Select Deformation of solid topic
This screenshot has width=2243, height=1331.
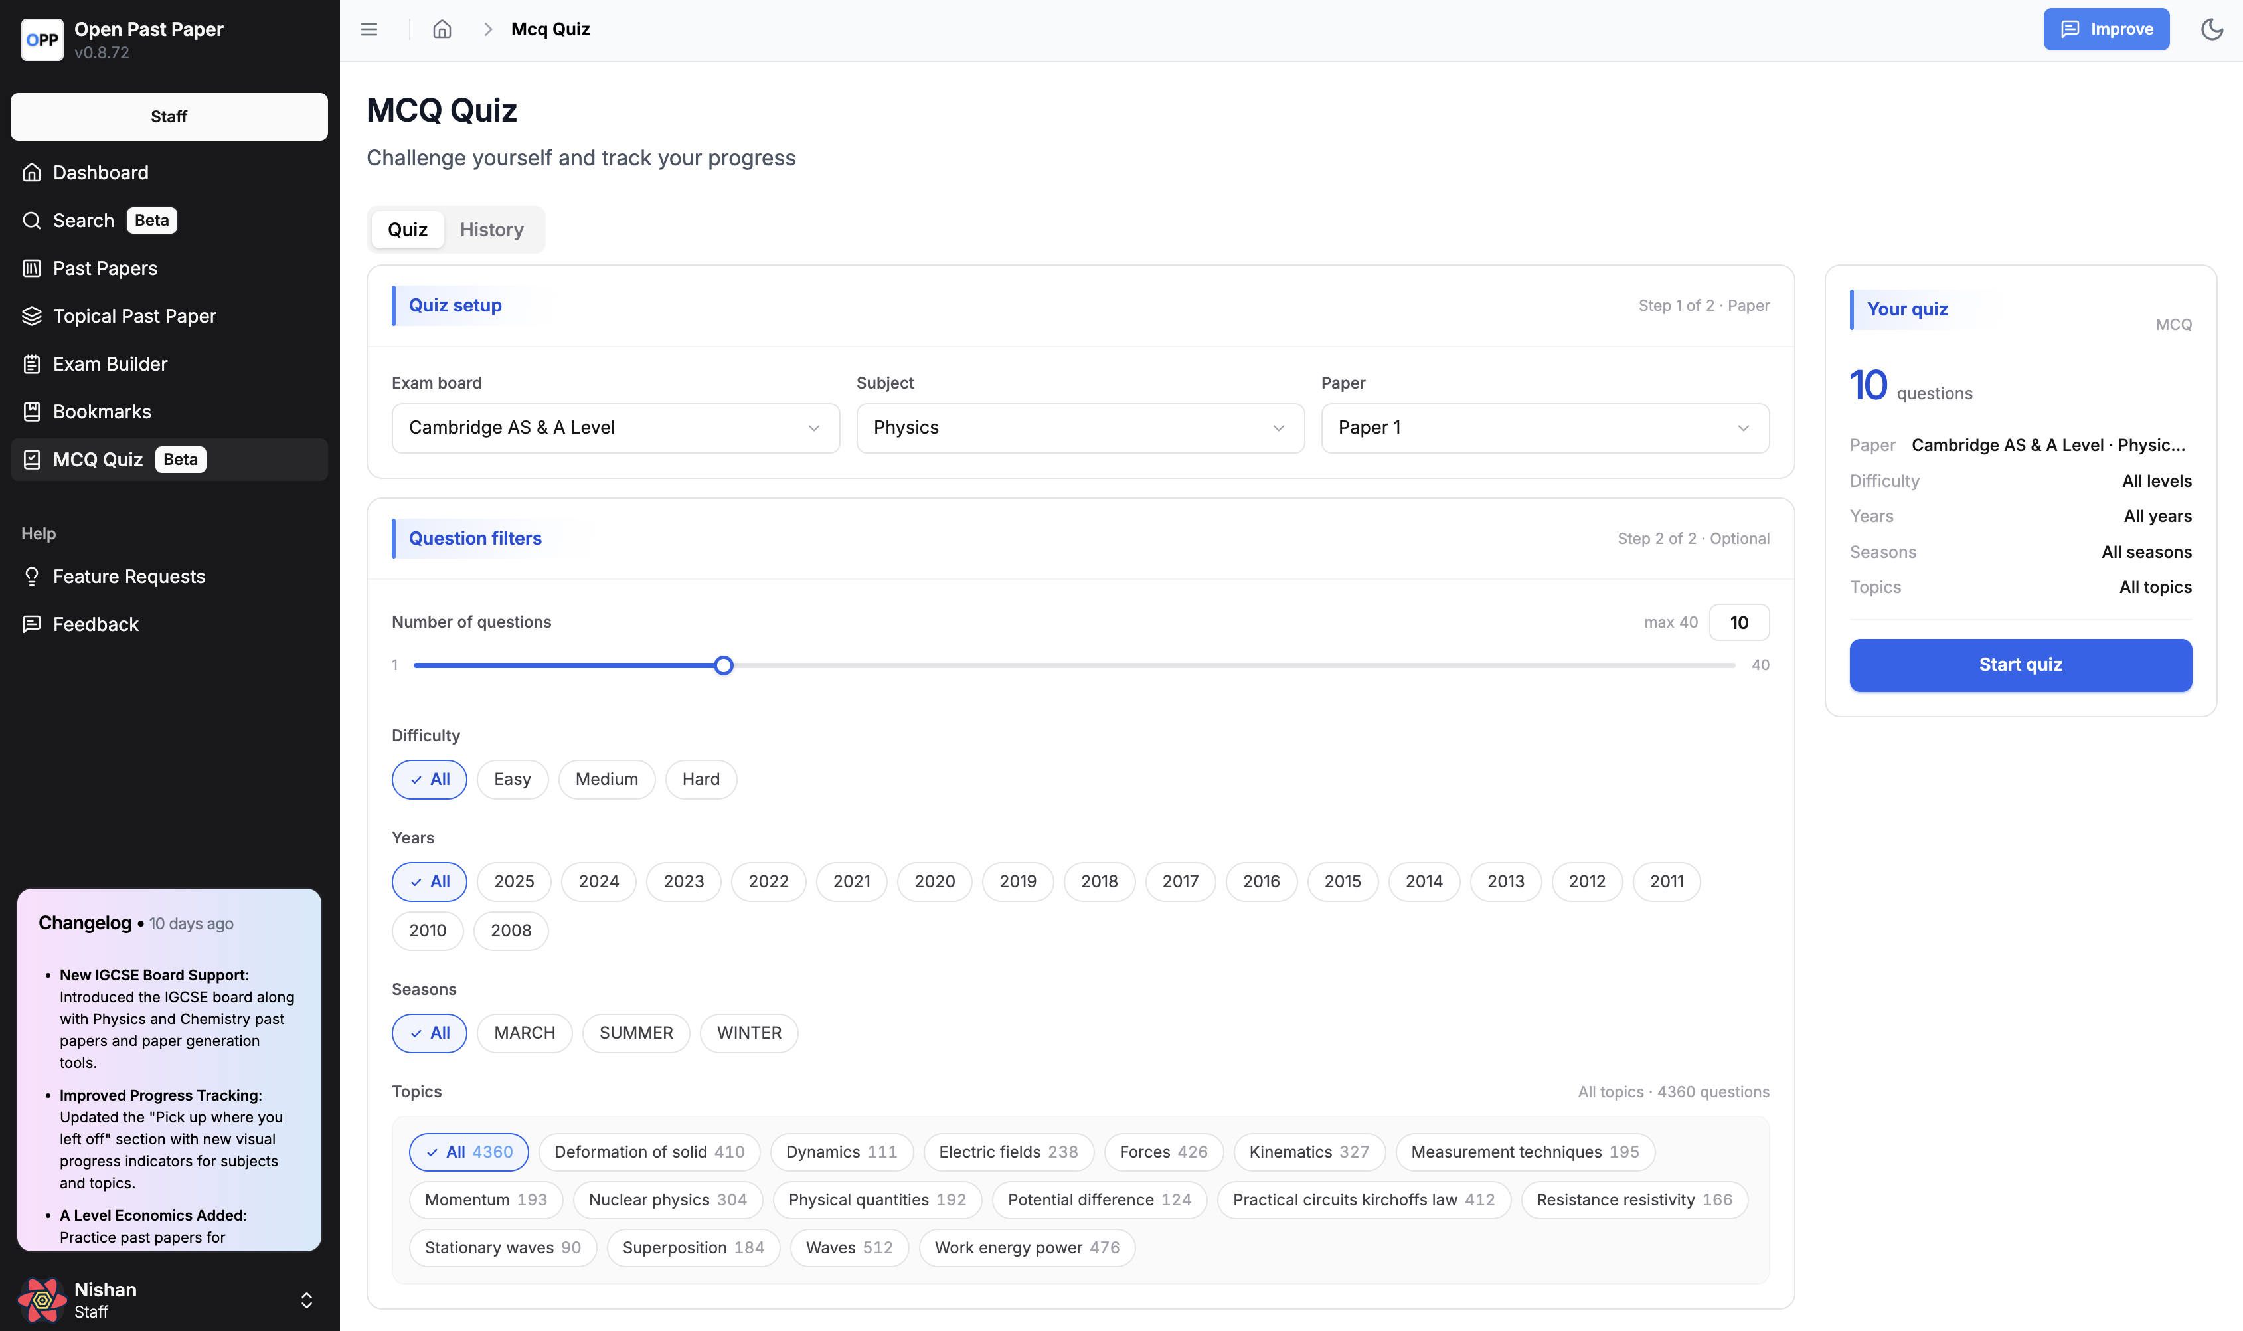tap(649, 1152)
